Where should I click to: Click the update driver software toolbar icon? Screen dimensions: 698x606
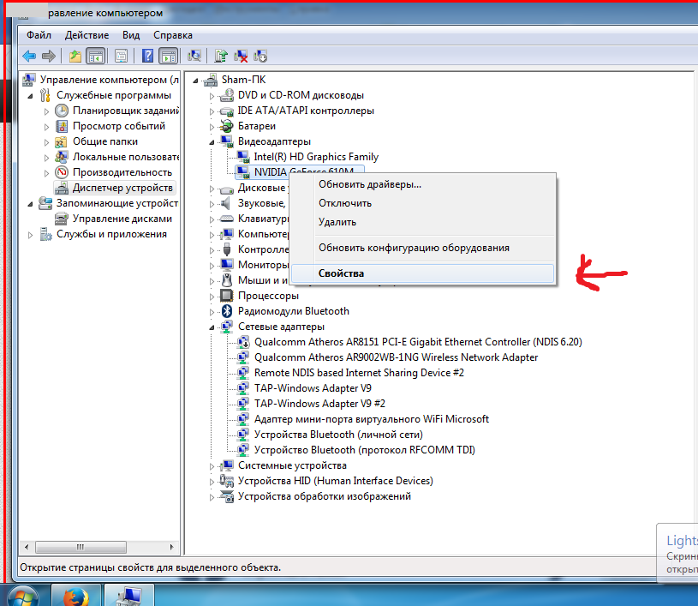pyautogui.click(x=221, y=56)
